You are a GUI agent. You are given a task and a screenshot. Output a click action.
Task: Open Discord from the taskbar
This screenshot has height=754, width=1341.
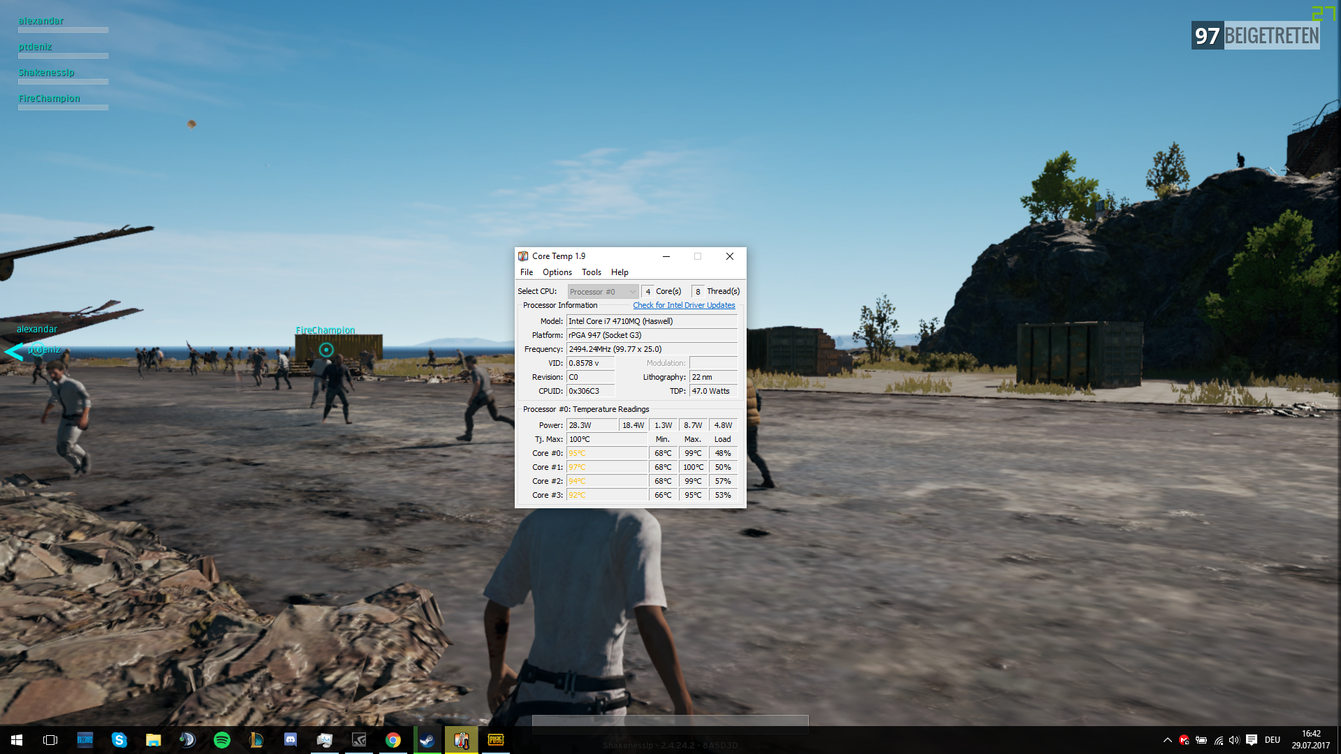(x=291, y=740)
